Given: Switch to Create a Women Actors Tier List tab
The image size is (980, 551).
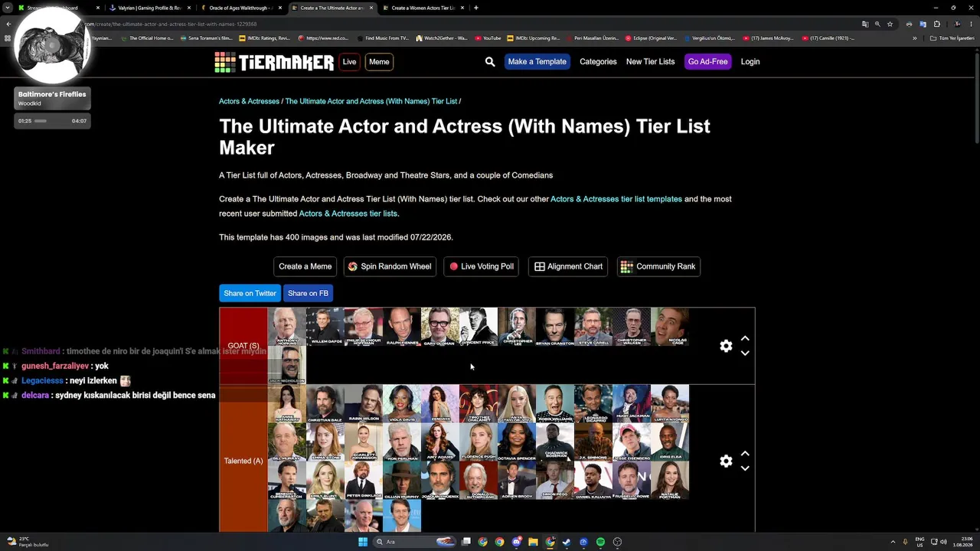Looking at the screenshot, I should click(x=423, y=8).
